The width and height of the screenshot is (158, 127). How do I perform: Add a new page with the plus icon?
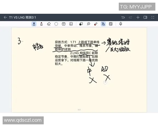pyautogui.click(x=138, y=17)
